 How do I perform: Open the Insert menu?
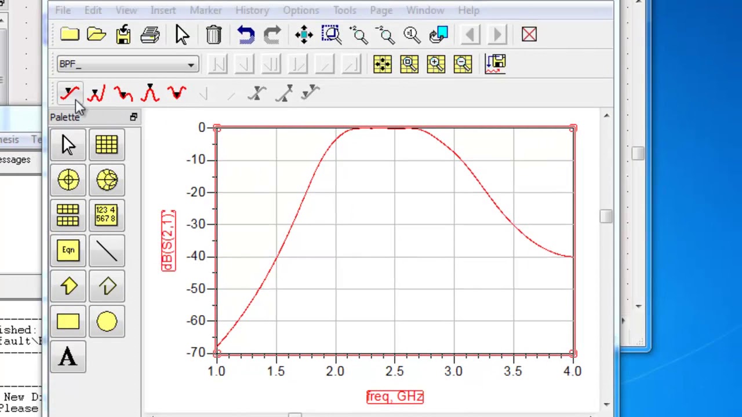163,10
